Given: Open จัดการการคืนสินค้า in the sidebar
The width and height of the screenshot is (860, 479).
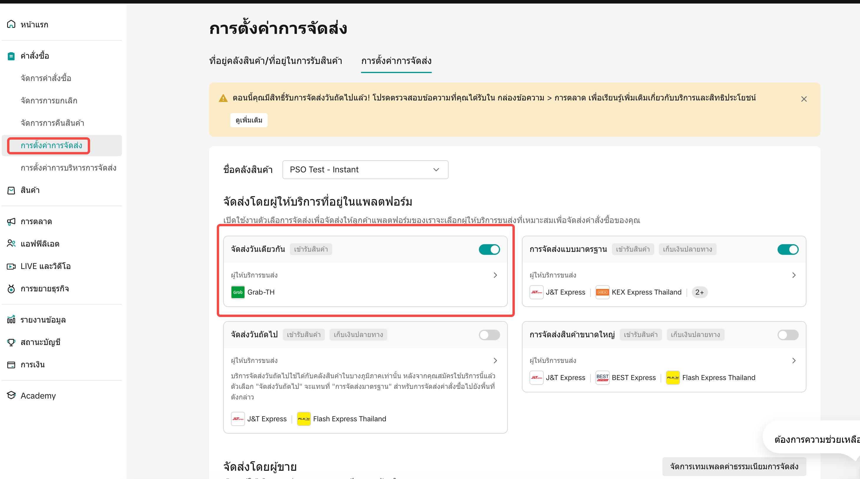Looking at the screenshot, I should click(52, 123).
